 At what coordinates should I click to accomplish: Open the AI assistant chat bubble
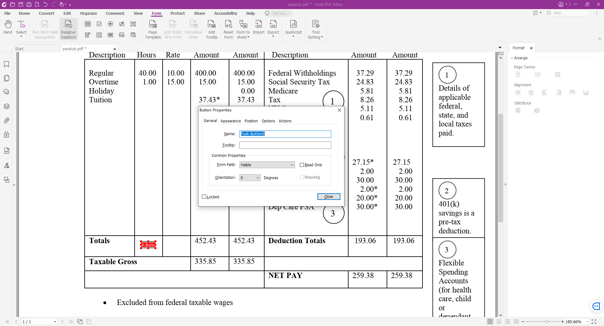click(596, 306)
